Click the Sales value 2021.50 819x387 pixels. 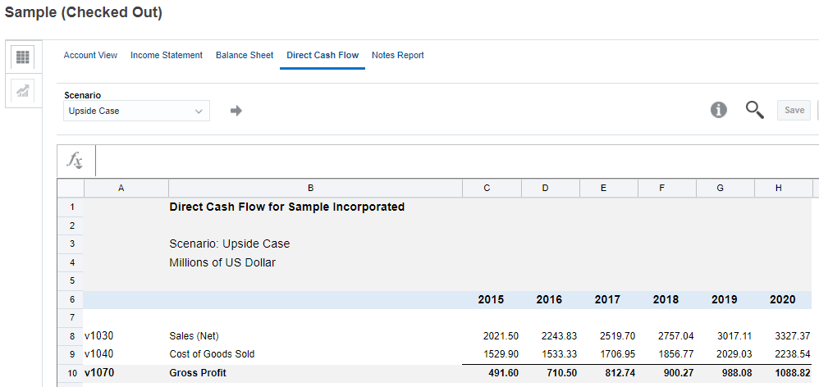[x=492, y=336]
